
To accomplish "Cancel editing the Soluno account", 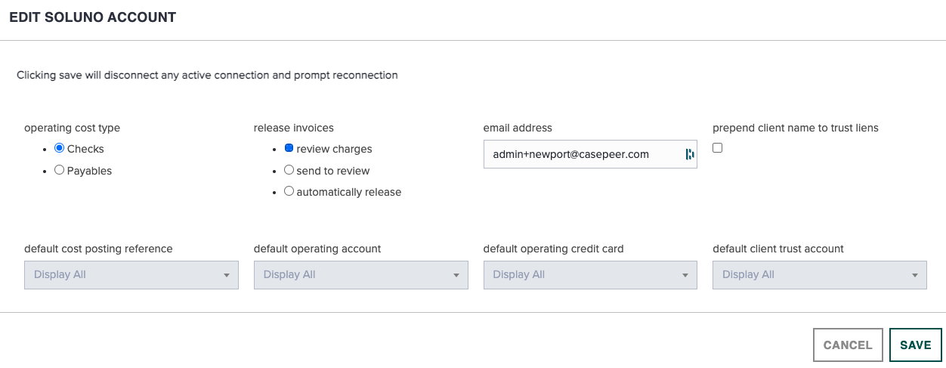I will coord(848,345).
